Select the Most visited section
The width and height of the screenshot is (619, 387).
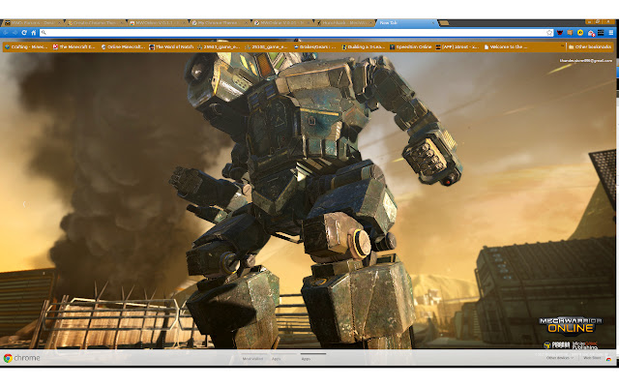(x=252, y=359)
